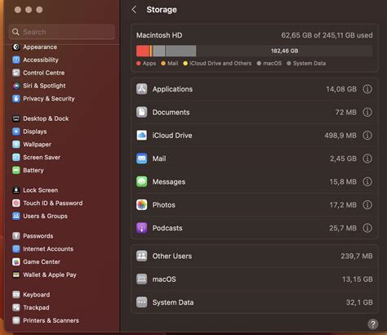Click the 14,08 GB Applications size value
The width and height of the screenshot is (387, 335).
click(341, 89)
